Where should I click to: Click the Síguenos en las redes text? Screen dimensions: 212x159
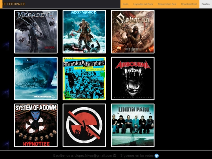(x=137, y=155)
